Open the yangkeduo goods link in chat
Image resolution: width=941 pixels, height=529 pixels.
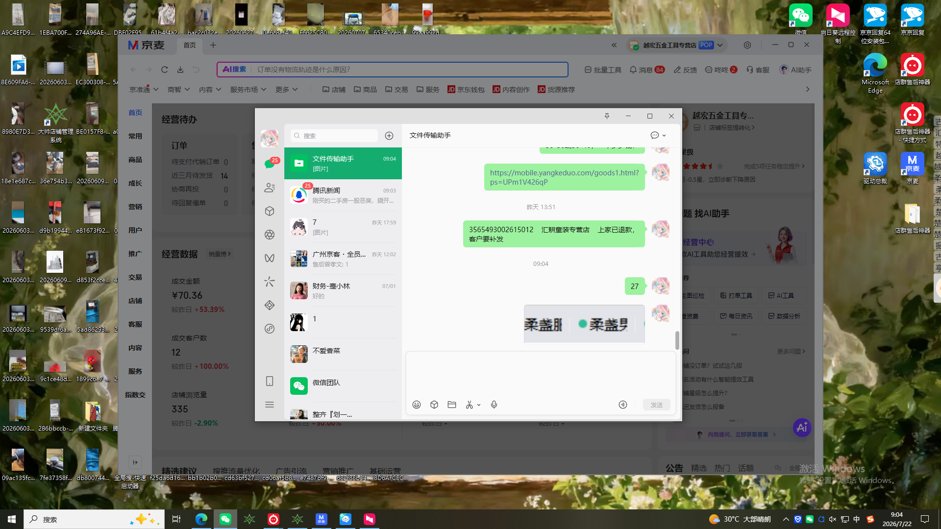click(x=564, y=177)
